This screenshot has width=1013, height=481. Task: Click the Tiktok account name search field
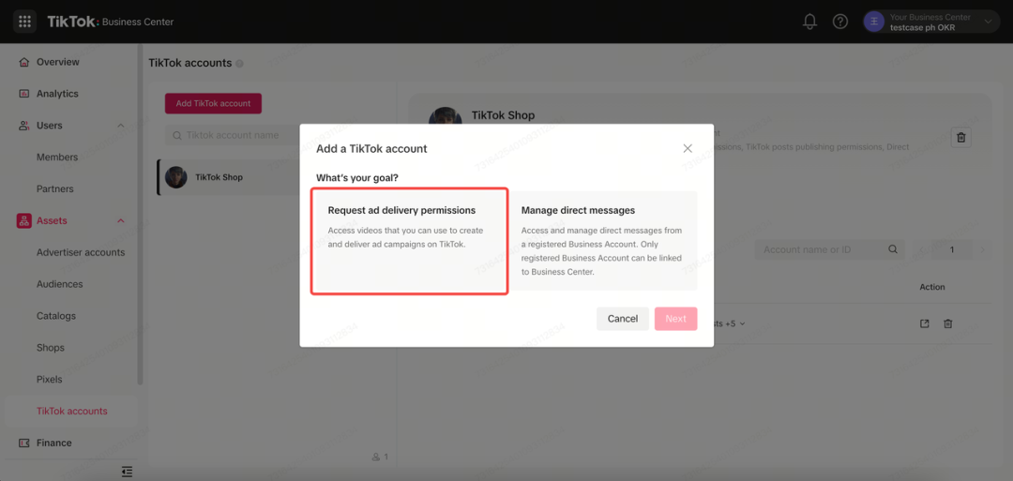[233, 136]
